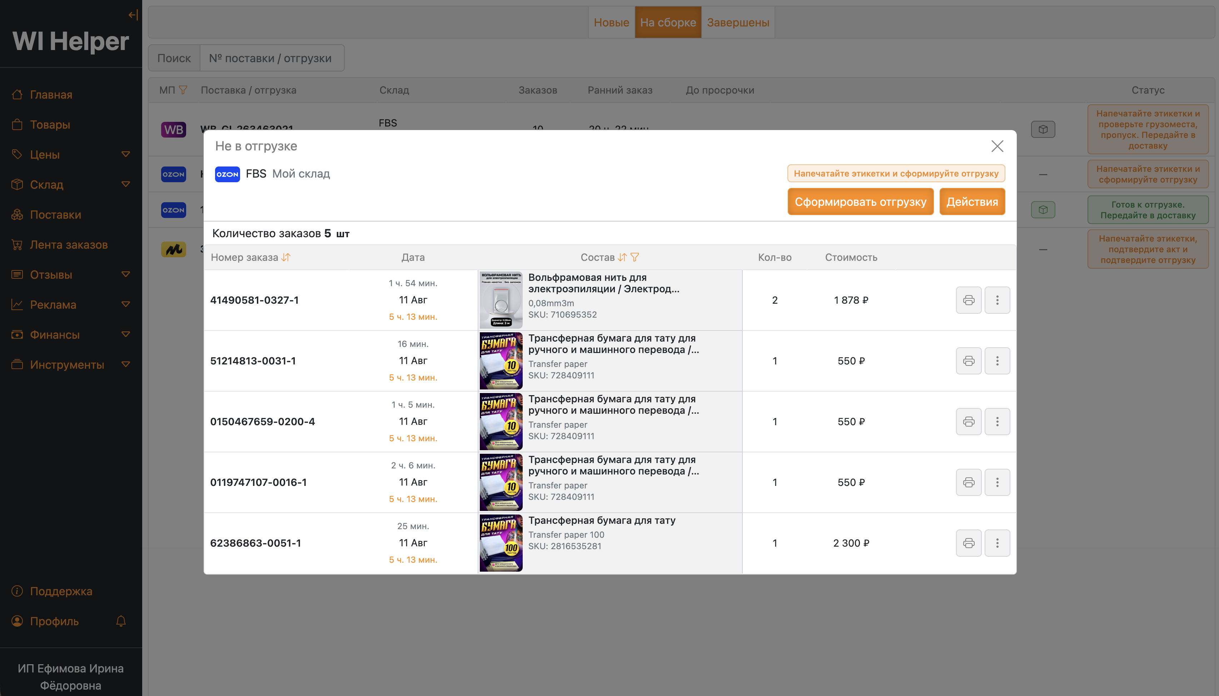Image resolution: width=1219 pixels, height=696 pixels.
Task: Click the Реклама chart icon
Action: point(17,304)
